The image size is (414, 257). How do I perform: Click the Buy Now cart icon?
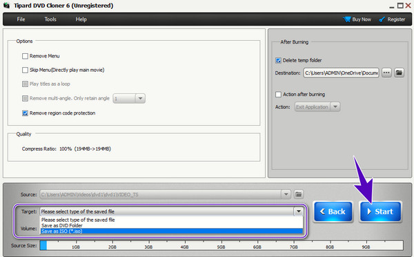[x=346, y=19]
